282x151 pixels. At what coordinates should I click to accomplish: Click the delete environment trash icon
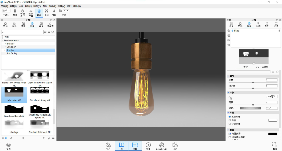coord(228,45)
